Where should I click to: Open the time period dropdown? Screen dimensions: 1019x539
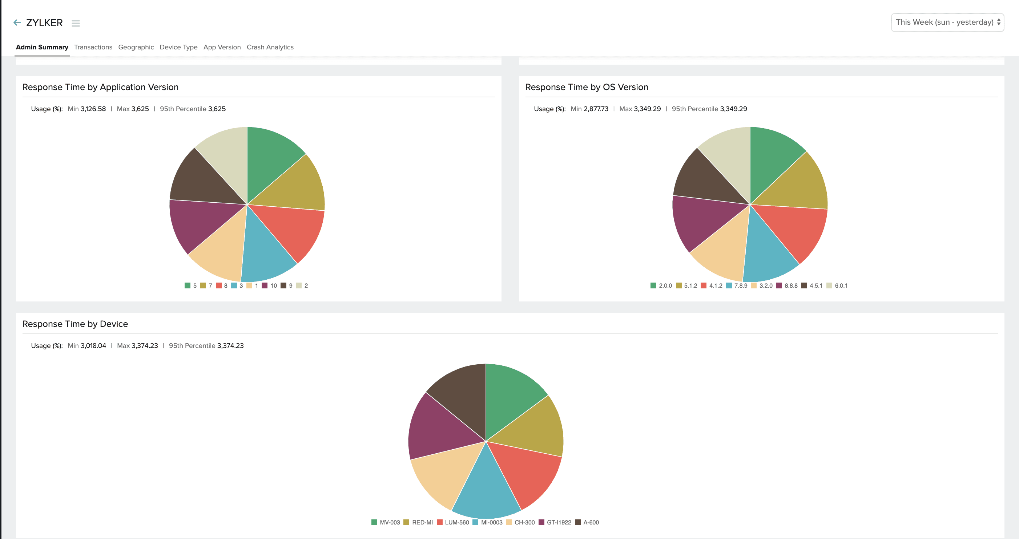tap(947, 22)
